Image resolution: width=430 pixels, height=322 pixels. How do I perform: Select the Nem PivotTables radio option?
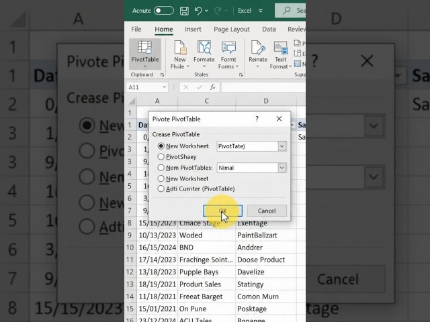(x=161, y=168)
